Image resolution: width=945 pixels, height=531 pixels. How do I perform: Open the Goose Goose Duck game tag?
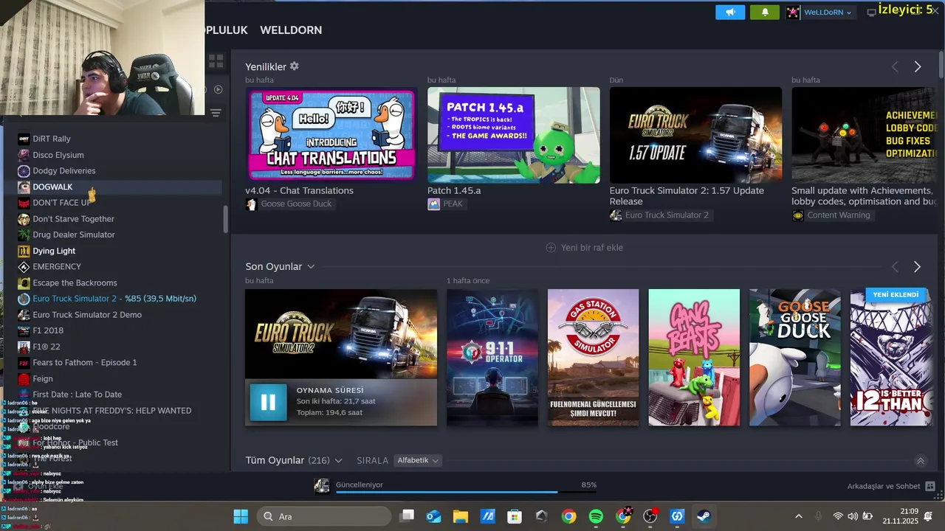click(291, 204)
